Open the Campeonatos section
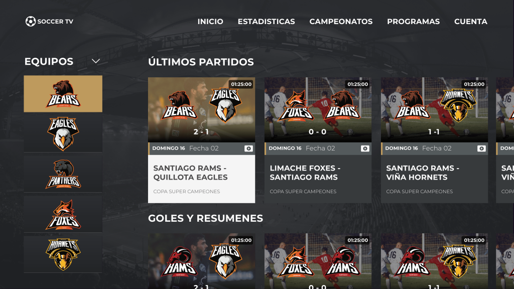Screen dimensions: 514x289 point(341,22)
